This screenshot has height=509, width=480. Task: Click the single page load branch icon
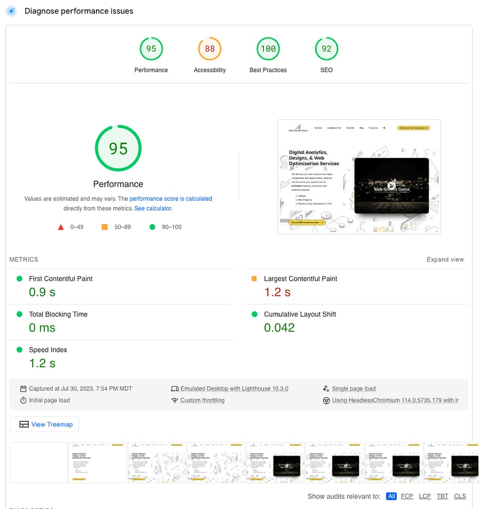pyautogui.click(x=326, y=388)
